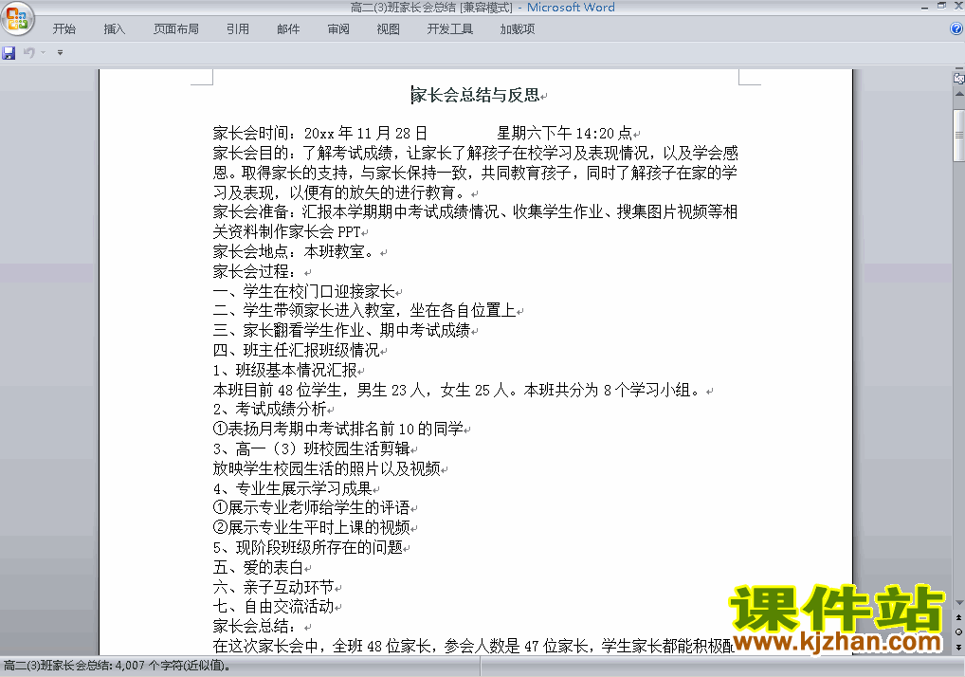The height and width of the screenshot is (677, 965).
Task: Open the 加载项 ribbon tab
Action: click(x=517, y=29)
